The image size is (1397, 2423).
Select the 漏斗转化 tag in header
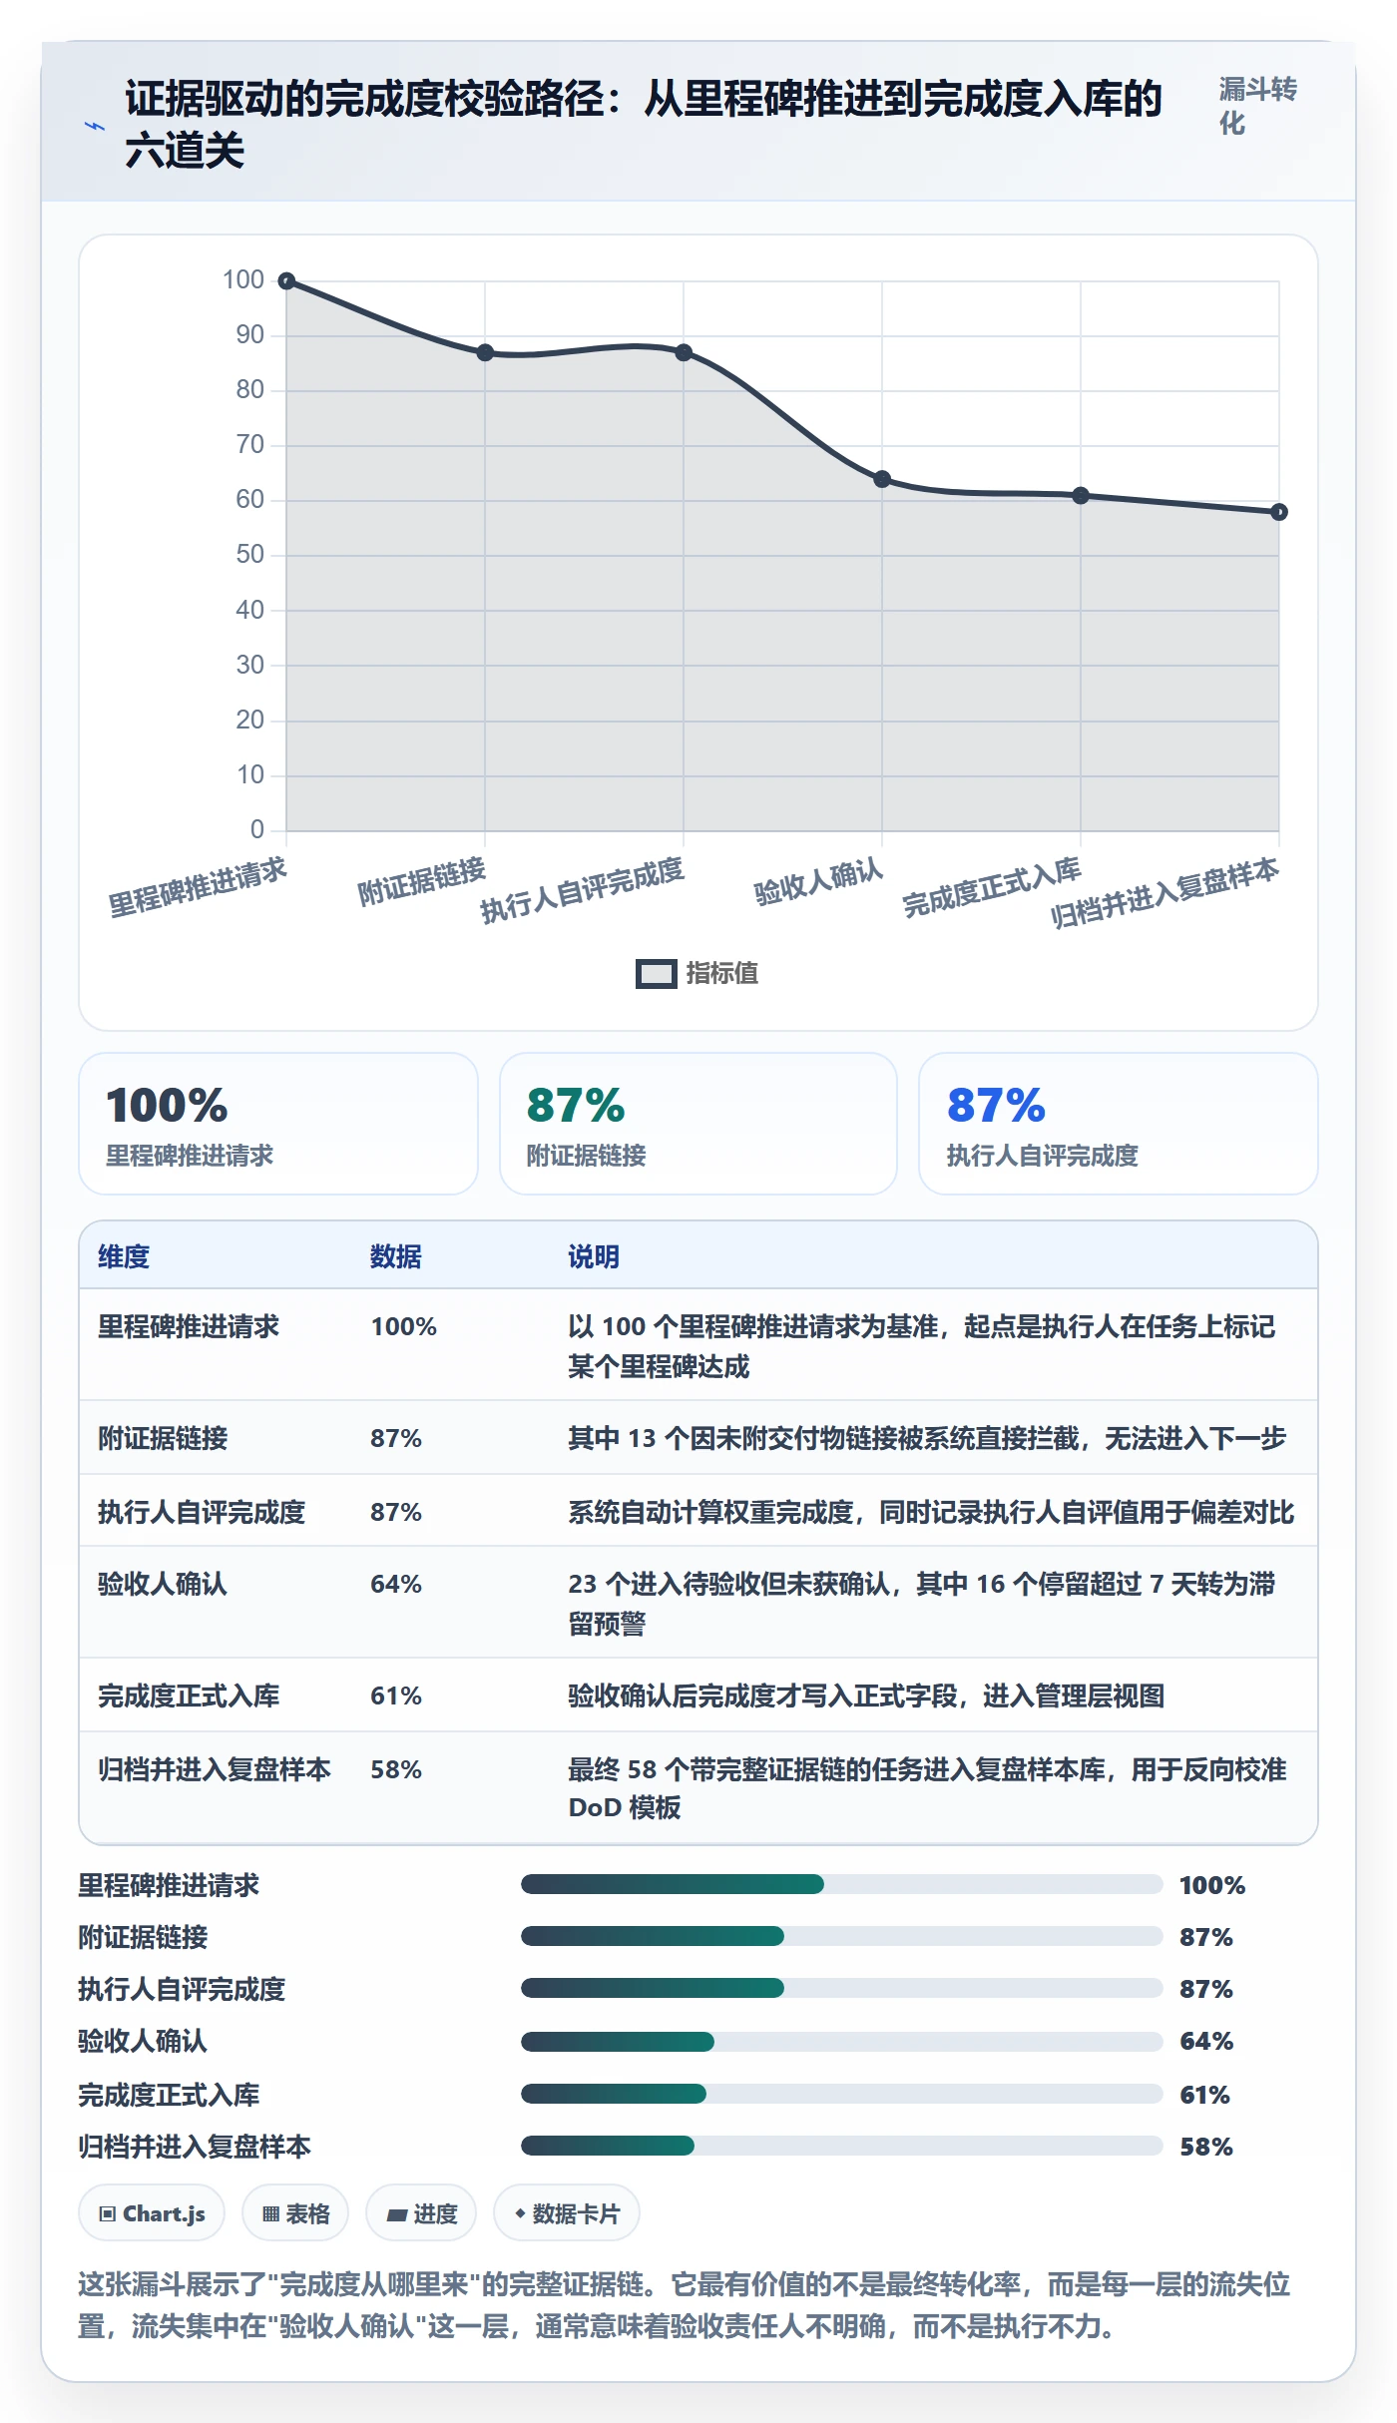(x=1257, y=106)
